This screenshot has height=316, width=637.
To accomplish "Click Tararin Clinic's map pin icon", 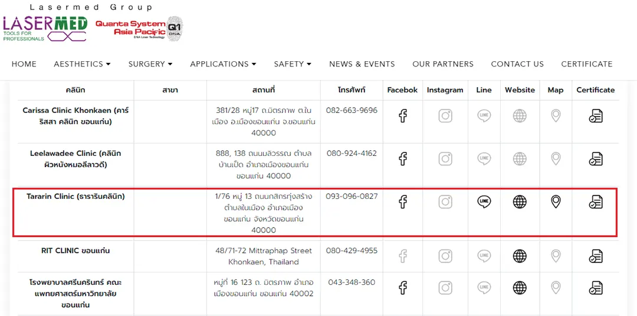I will coord(556,201).
